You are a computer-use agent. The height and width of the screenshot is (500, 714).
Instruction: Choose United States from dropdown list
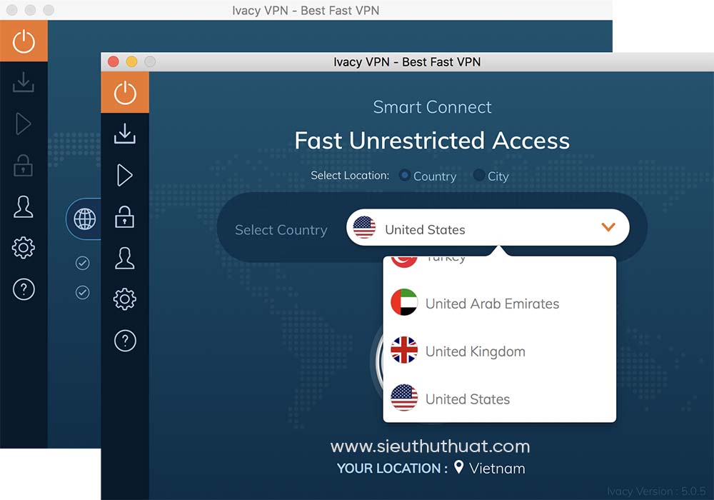click(x=500, y=399)
